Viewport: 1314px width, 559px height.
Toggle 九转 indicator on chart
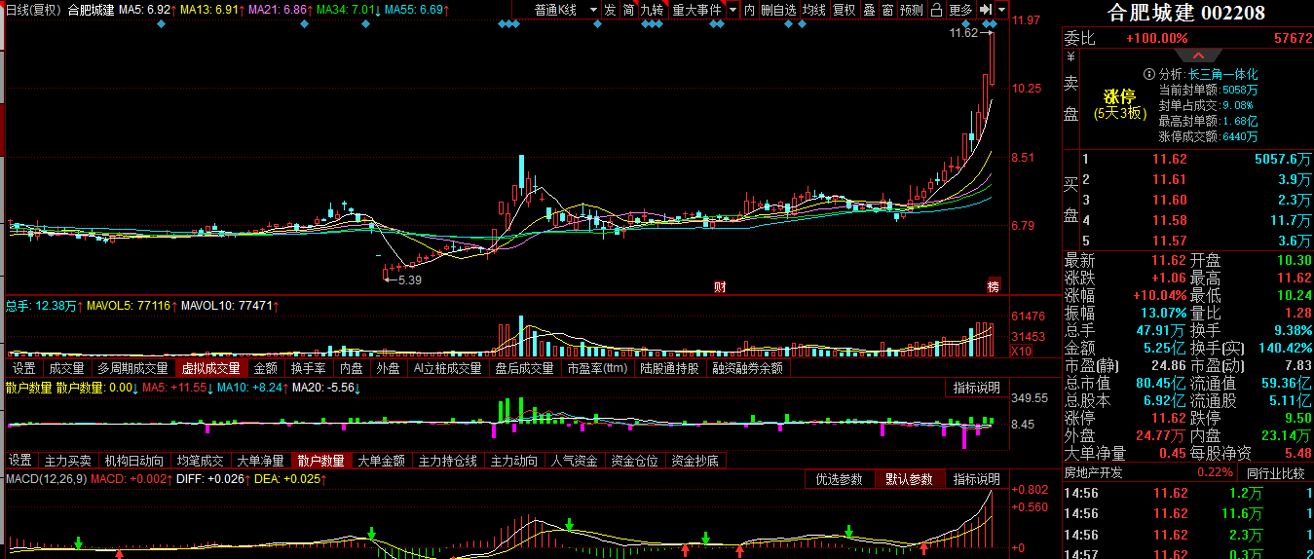652,10
